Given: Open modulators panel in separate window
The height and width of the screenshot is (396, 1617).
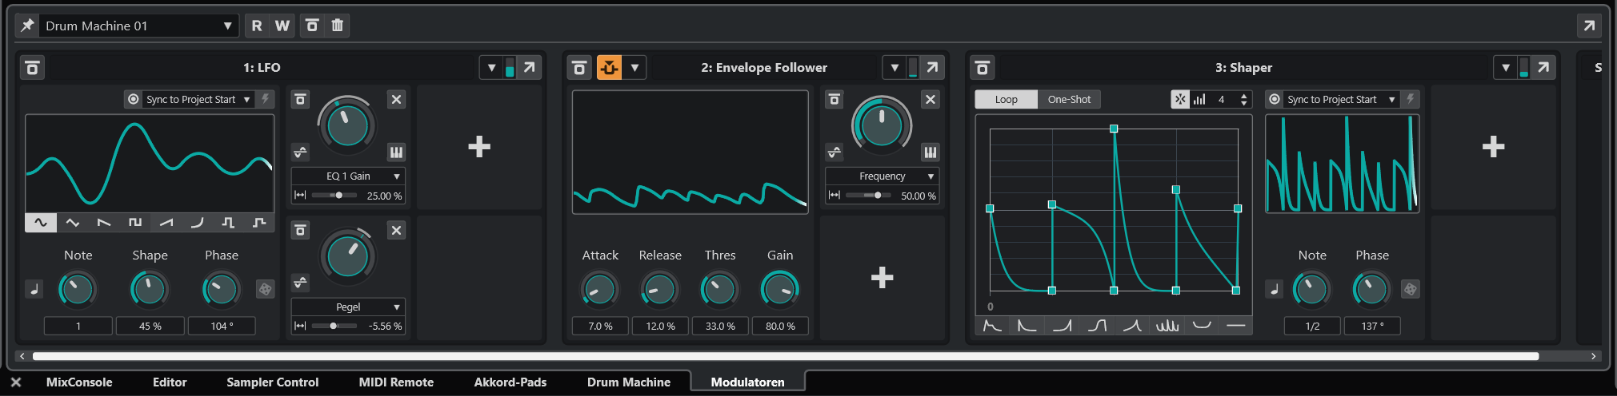Looking at the screenshot, I should pos(1589,26).
